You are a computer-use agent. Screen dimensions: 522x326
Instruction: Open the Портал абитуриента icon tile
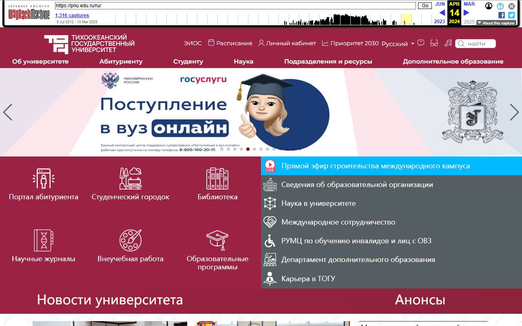click(x=44, y=179)
